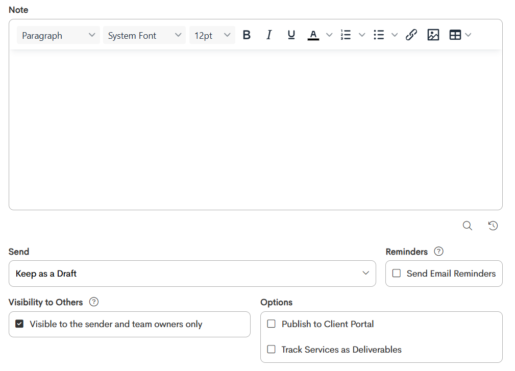Open find with the magnifier icon below editor
Image resolution: width=515 pixels, height=371 pixels.
pos(468,226)
